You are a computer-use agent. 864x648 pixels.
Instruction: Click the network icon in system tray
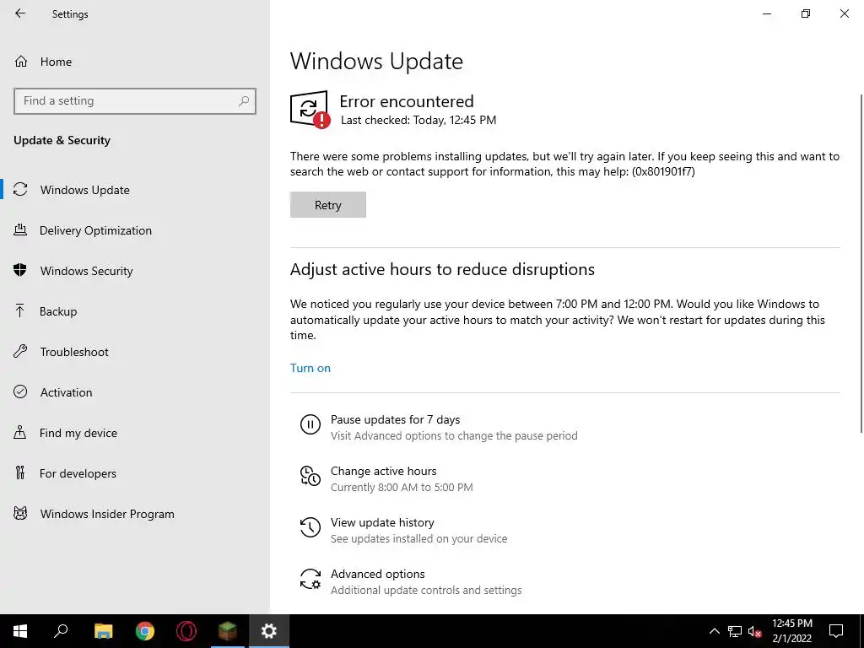[735, 631]
